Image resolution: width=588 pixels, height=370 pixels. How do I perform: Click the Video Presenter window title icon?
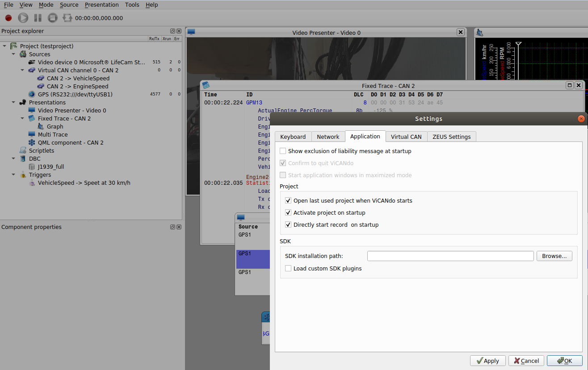191,32
